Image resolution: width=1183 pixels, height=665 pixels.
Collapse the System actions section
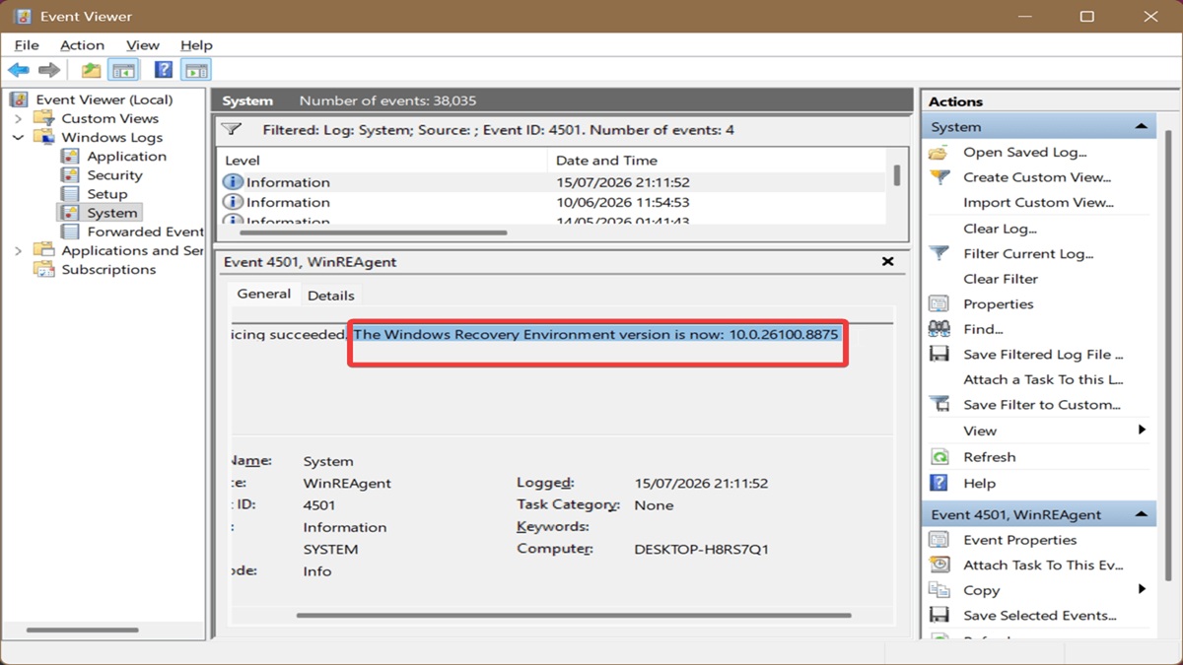(x=1141, y=127)
